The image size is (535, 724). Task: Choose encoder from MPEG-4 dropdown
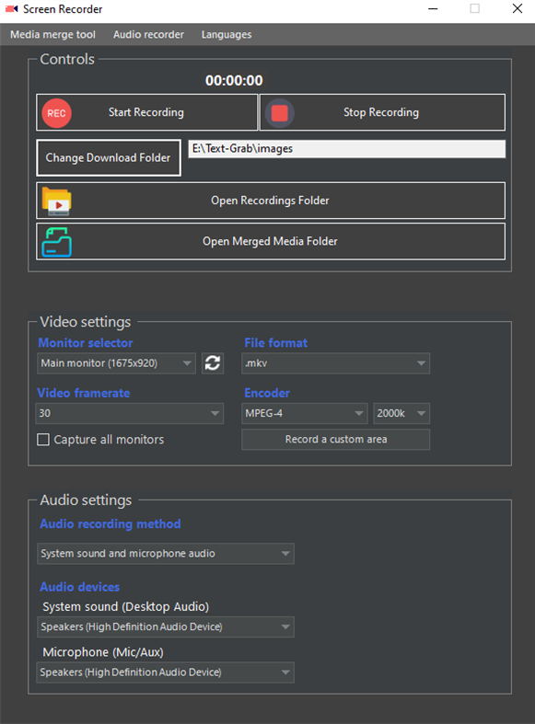tap(305, 413)
